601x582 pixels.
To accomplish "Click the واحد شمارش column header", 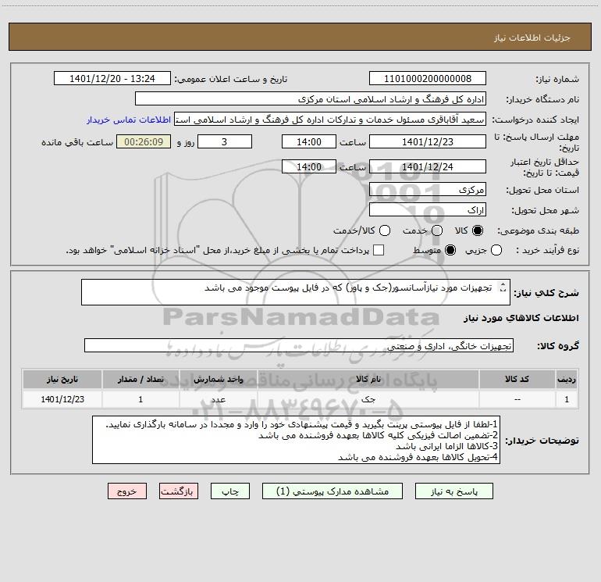I will pyautogui.click(x=218, y=379).
